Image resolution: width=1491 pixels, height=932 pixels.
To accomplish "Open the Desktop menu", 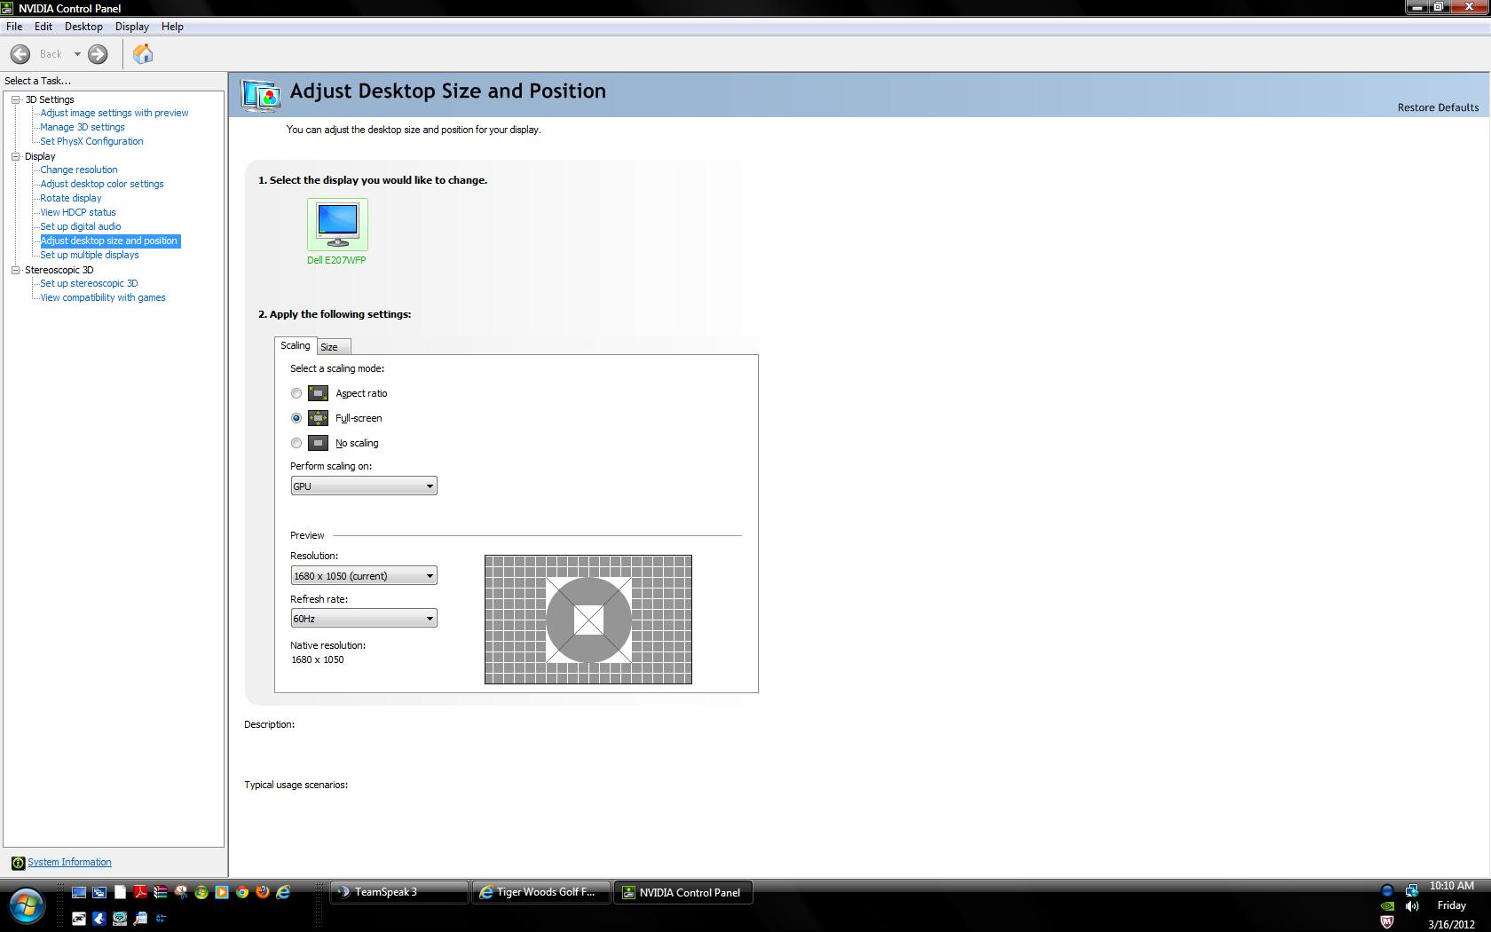I will tap(83, 27).
